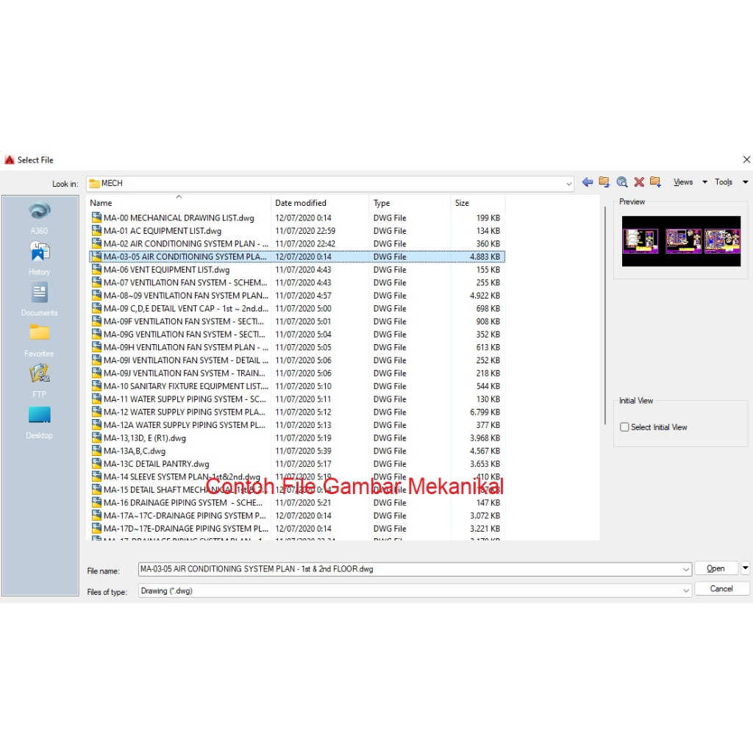
Task: Open the FTP location in sidebar
Action: tap(40, 376)
